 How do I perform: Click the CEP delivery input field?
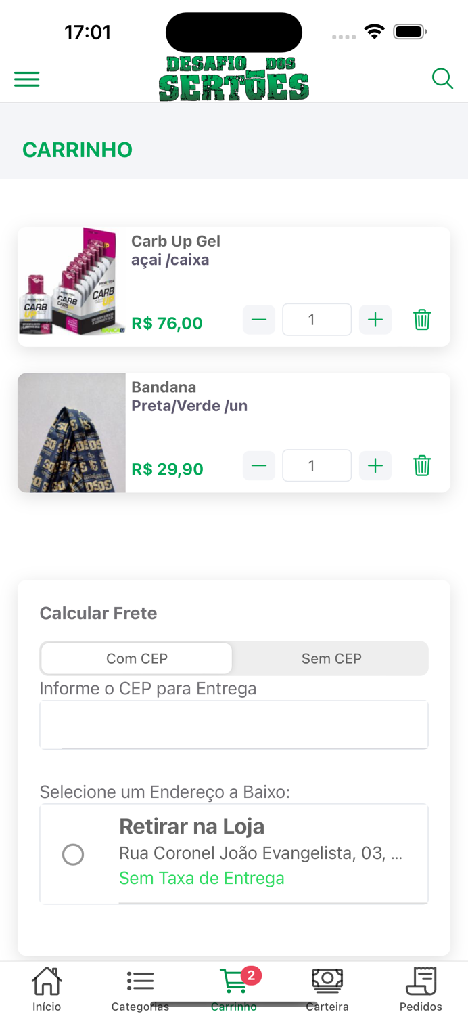tap(234, 724)
